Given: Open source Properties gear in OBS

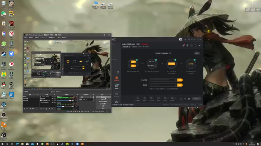Looking at the screenshot, I should 53,91.
